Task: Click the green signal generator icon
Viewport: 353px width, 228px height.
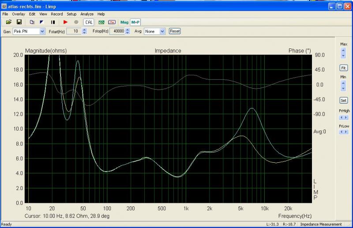Action: 101,22
